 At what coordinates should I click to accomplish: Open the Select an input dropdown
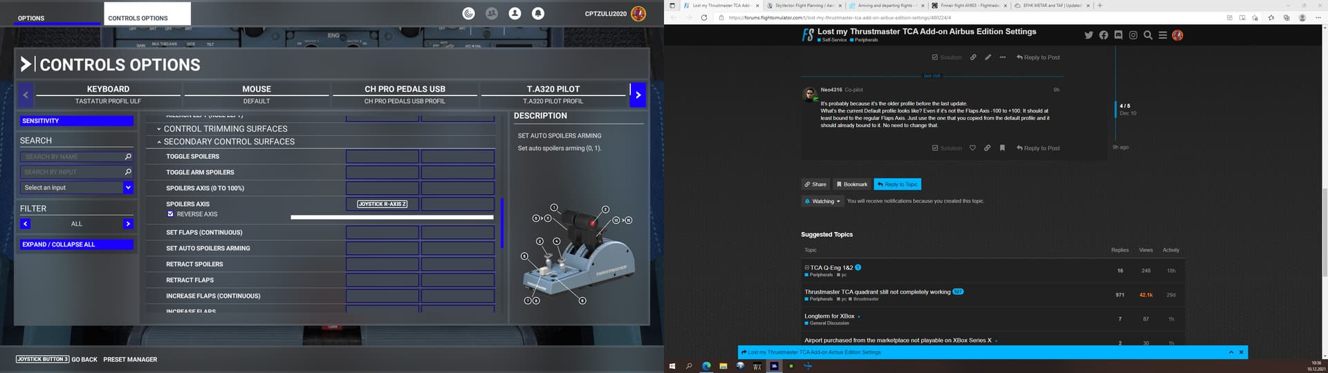coord(76,187)
